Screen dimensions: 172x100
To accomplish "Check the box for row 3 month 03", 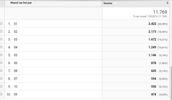I will click(1, 39).
